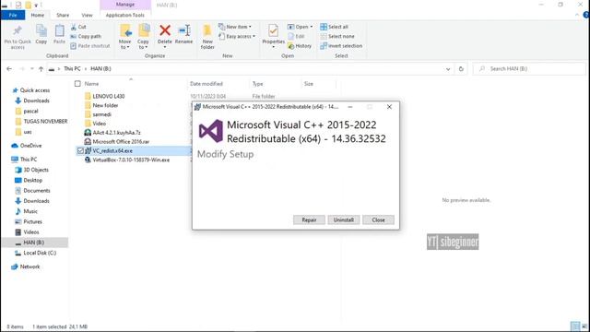Switch to the Home ribbon tab
Viewport: 590px width, 332px height.
(38, 15)
